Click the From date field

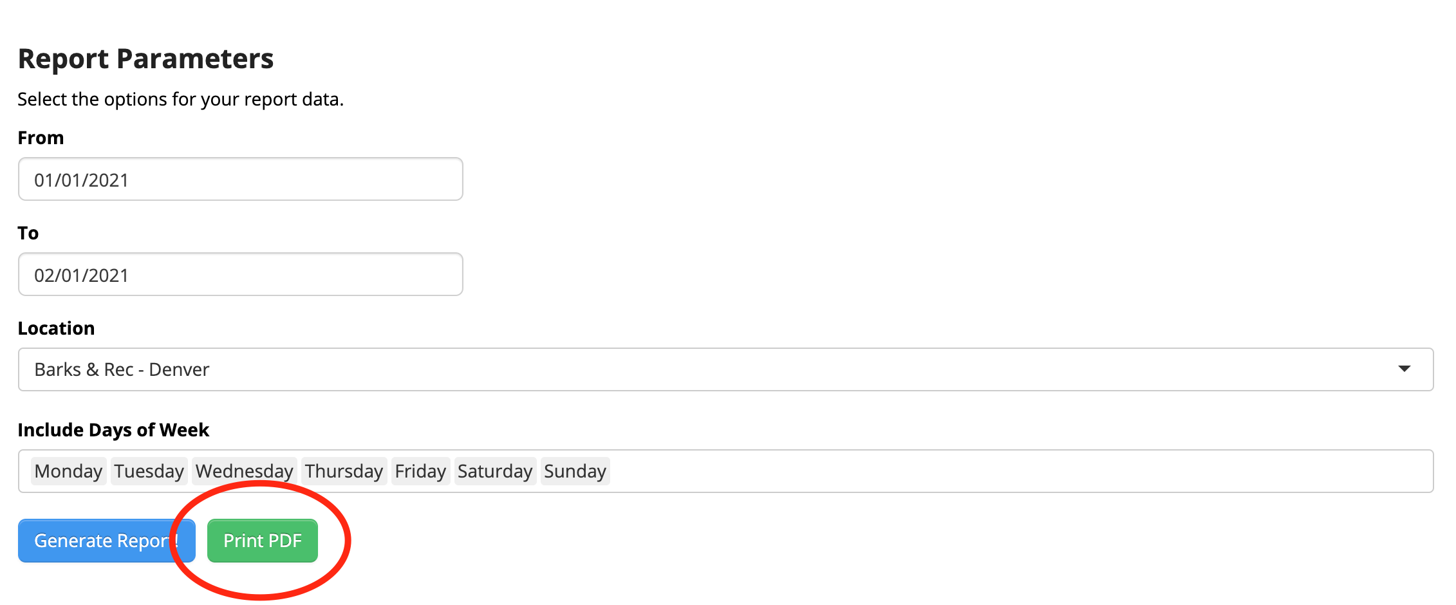point(240,179)
